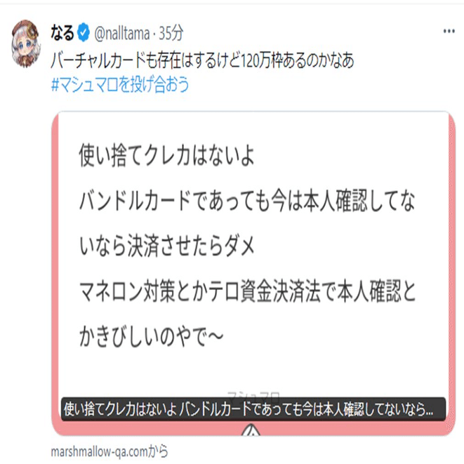Click card line かきびしいのやで～

151,336
